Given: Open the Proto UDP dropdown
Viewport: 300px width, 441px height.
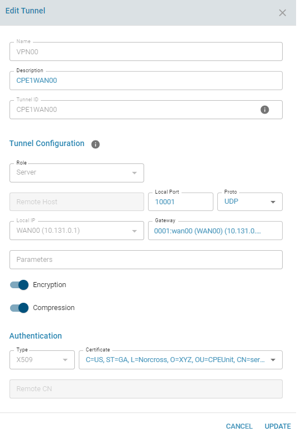Looking at the screenshot, I should tap(250, 201).
